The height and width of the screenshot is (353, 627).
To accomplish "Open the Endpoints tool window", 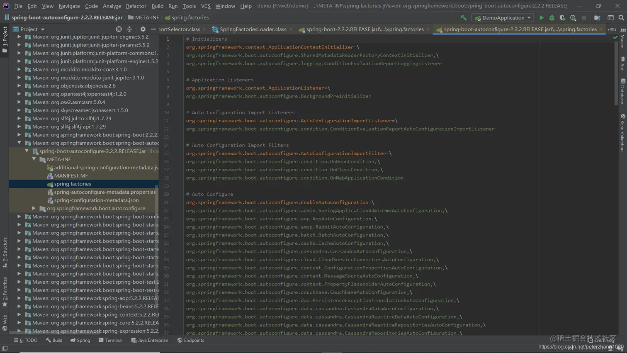I will (190, 340).
